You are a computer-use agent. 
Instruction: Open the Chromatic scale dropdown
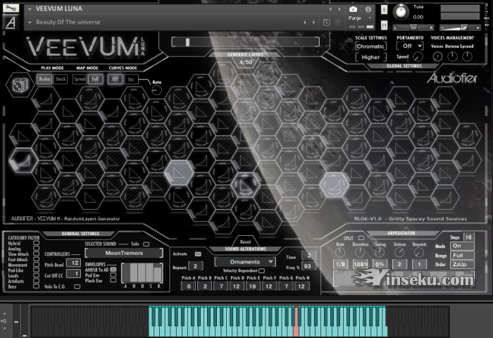point(370,46)
